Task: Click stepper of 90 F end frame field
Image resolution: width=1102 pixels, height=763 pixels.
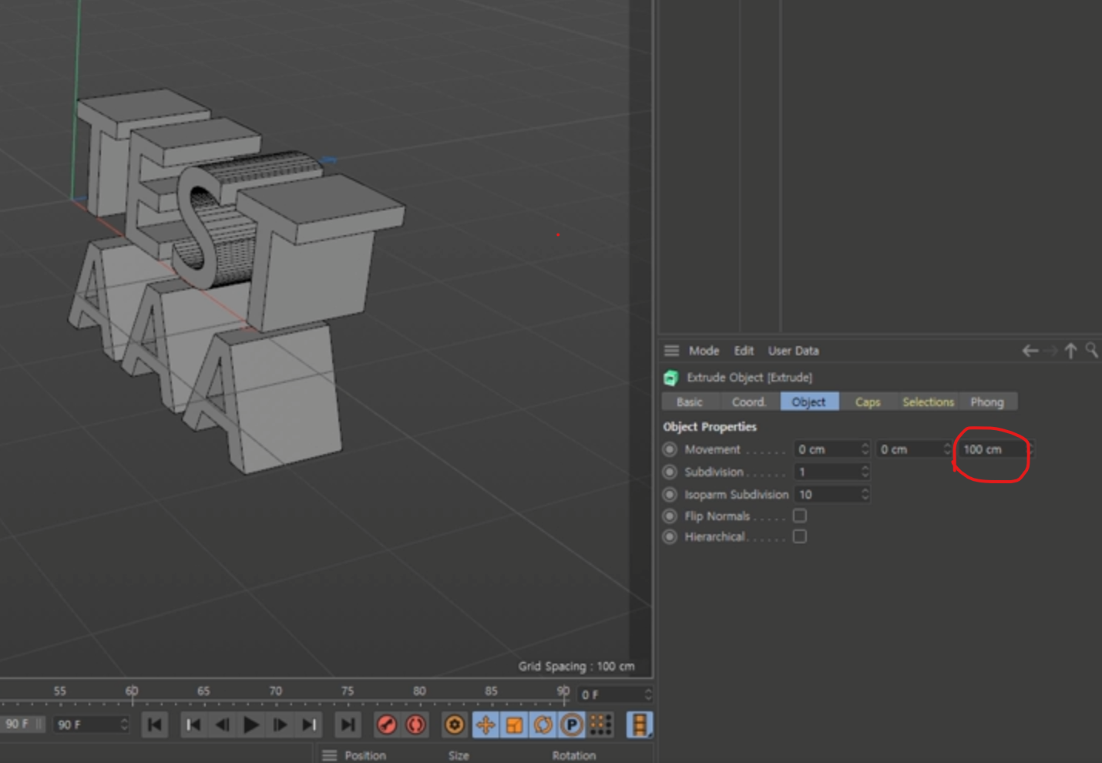Action: point(124,724)
